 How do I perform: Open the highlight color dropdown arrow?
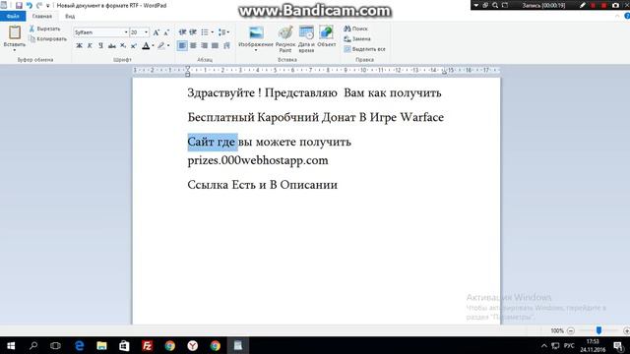[x=168, y=46]
